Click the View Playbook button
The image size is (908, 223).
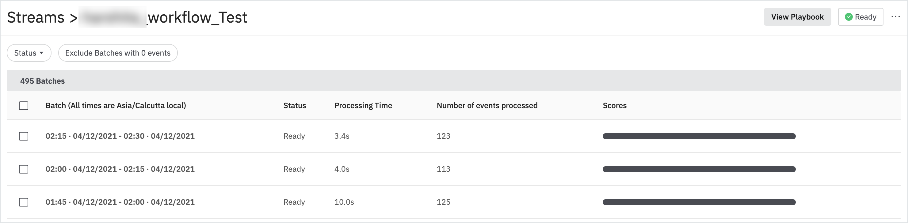[797, 17]
